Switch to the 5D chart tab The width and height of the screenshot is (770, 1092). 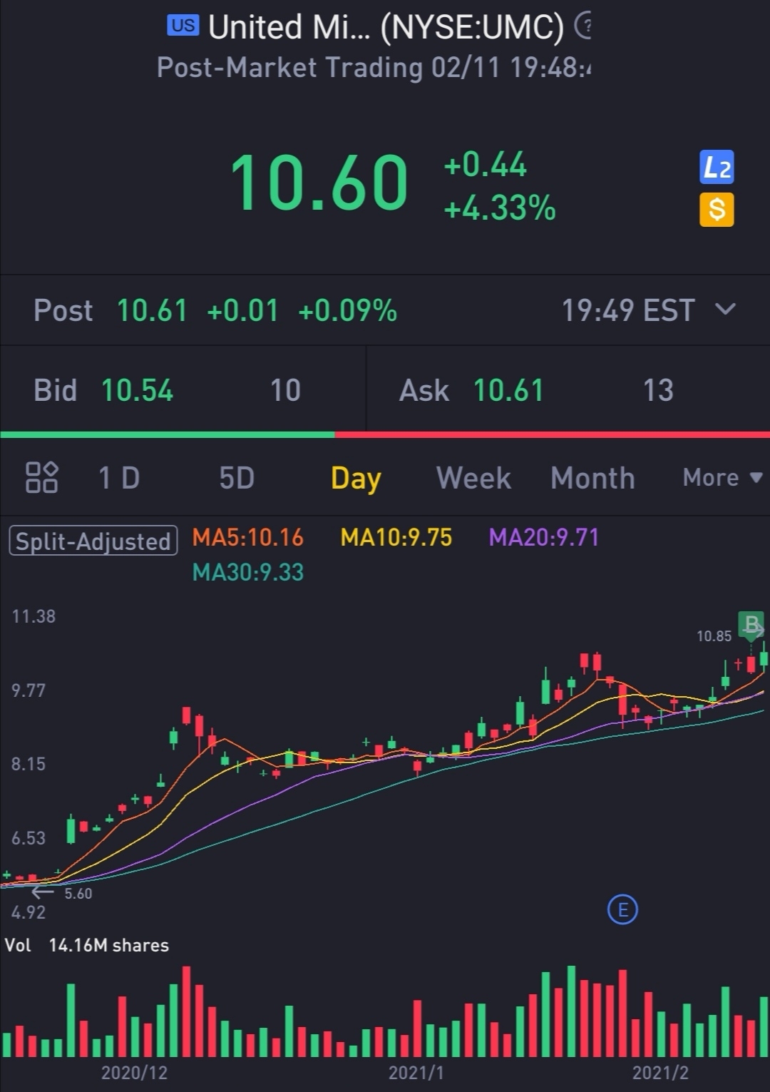pyautogui.click(x=237, y=478)
